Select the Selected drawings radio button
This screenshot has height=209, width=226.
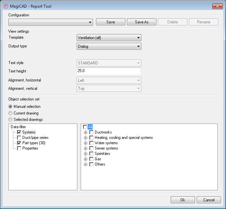10,120
